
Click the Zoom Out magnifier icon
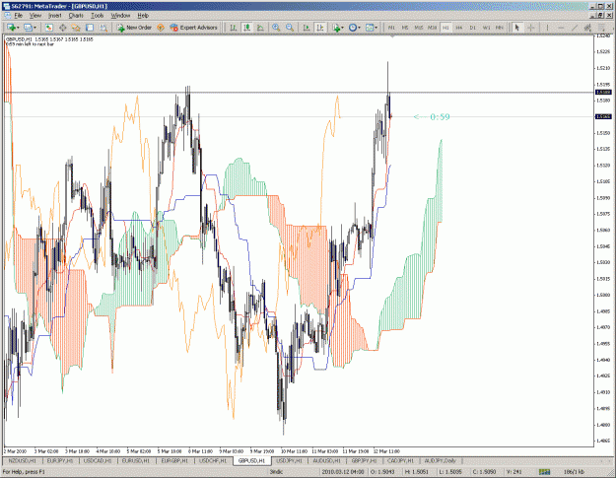tap(290, 28)
